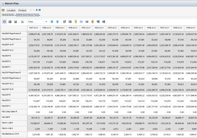The width and height of the screenshot is (197, 138).
Task: Select the W36 of LY column header
Action: pos(151,28)
